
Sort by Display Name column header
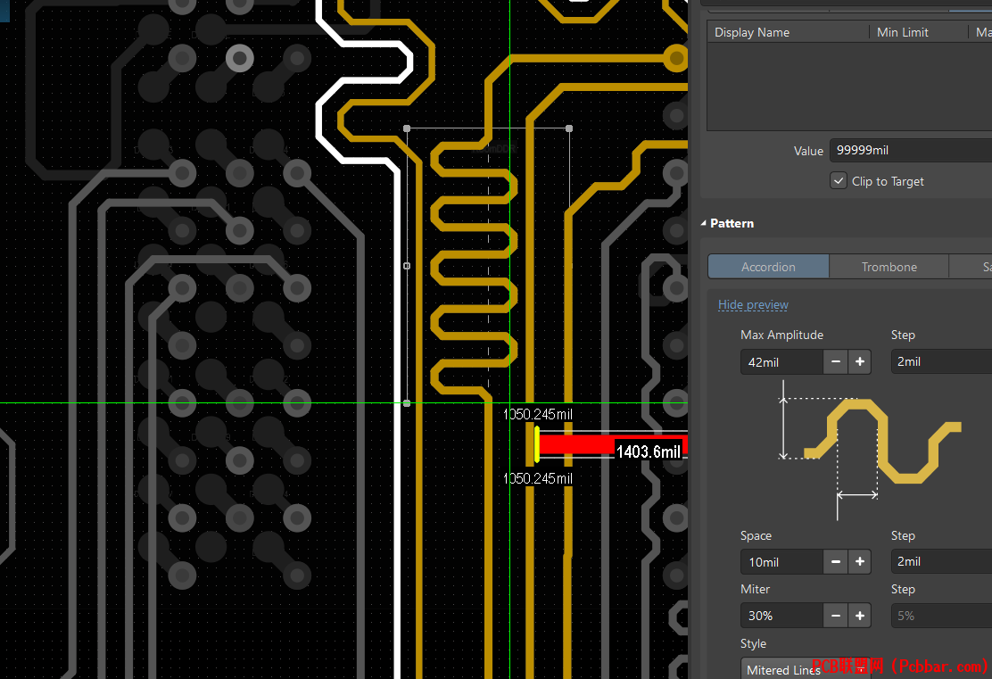(788, 32)
